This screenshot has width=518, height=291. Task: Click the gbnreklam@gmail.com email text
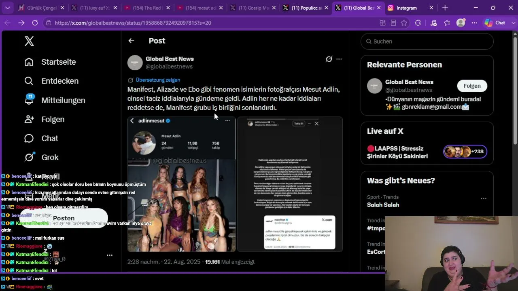tap(432, 107)
